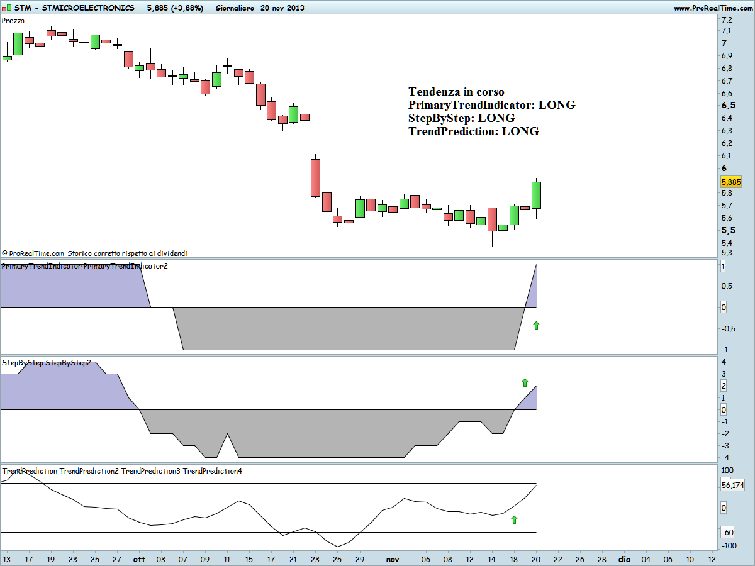Open the www.ProRealTime.com link
The width and height of the screenshot is (755, 566).
point(712,8)
